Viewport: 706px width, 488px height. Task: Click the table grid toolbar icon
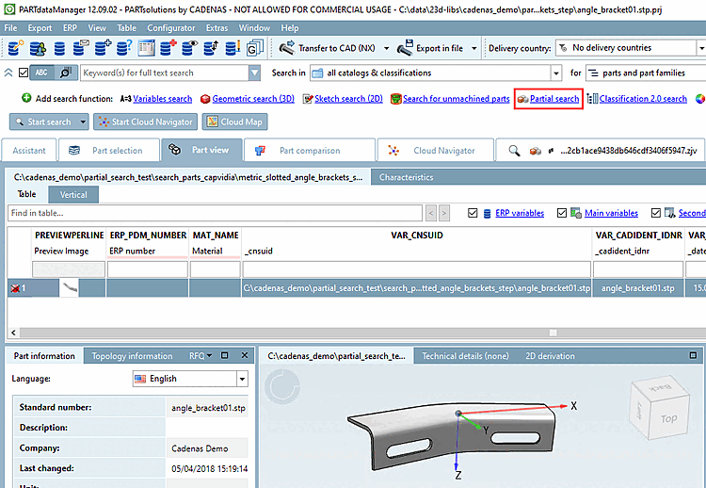146,48
